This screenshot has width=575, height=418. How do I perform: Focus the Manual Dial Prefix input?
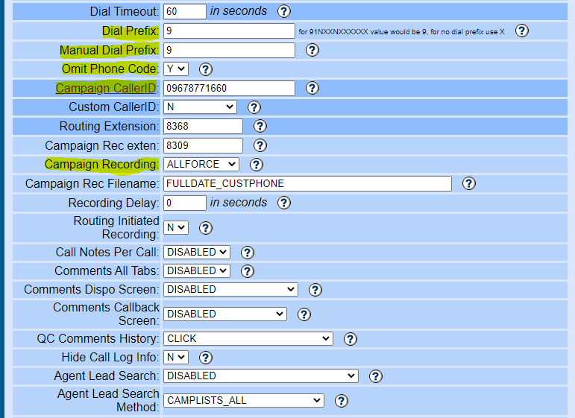coord(229,50)
